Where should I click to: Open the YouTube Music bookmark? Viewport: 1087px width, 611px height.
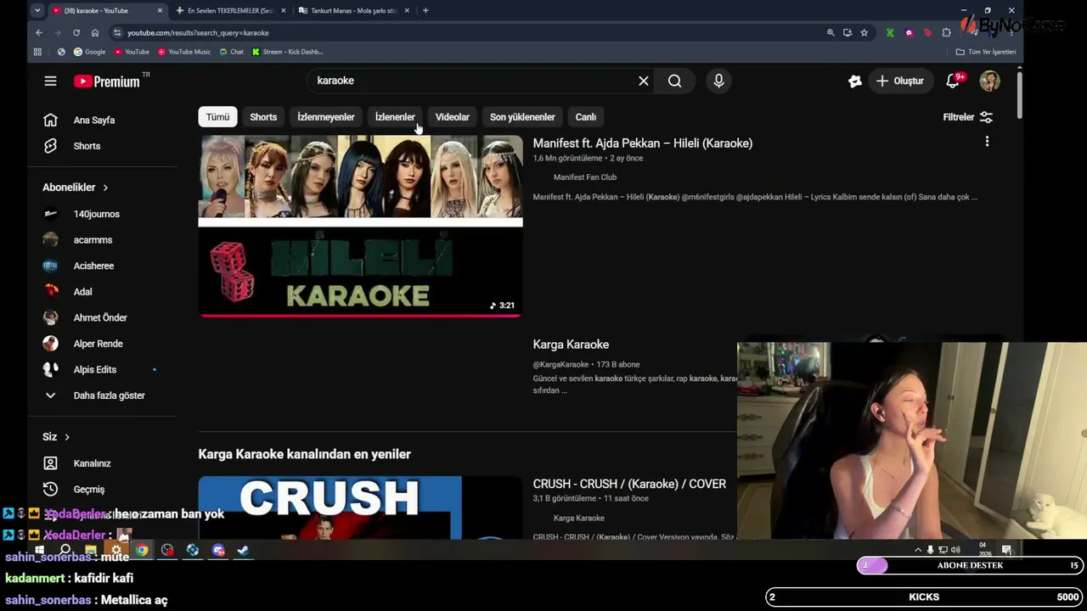pyautogui.click(x=184, y=52)
